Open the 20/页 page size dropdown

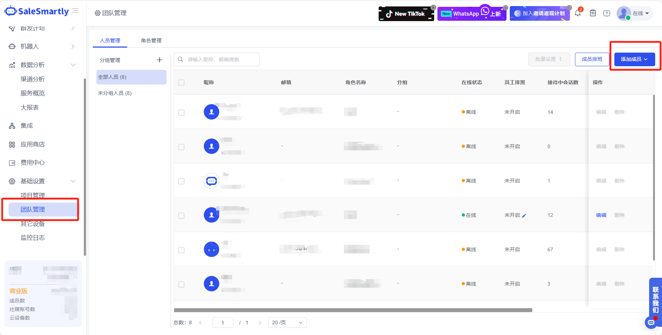coord(287,322)
